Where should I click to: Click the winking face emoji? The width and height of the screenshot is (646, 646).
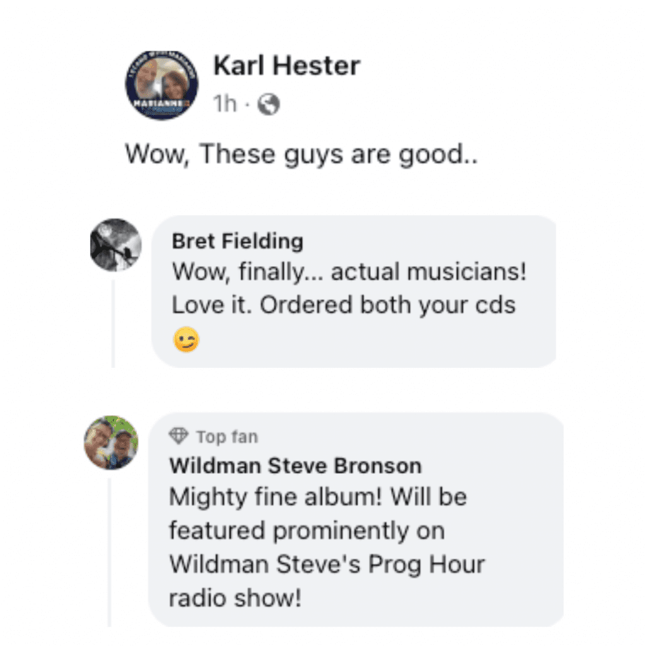tap(186, 339)
